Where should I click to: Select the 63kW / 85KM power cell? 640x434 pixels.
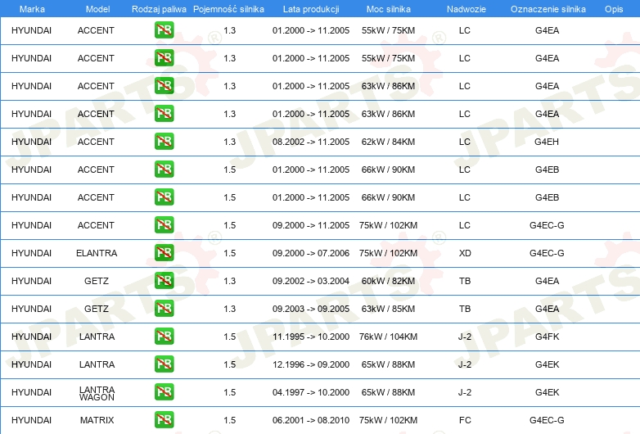point(388,309)
